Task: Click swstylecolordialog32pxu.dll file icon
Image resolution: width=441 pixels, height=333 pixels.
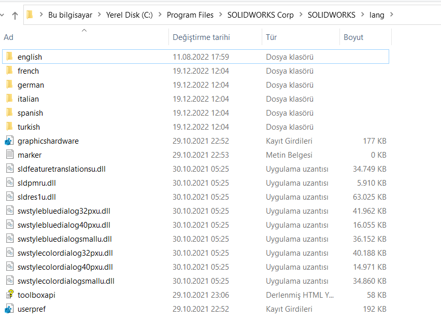Action: pos(10,253)
